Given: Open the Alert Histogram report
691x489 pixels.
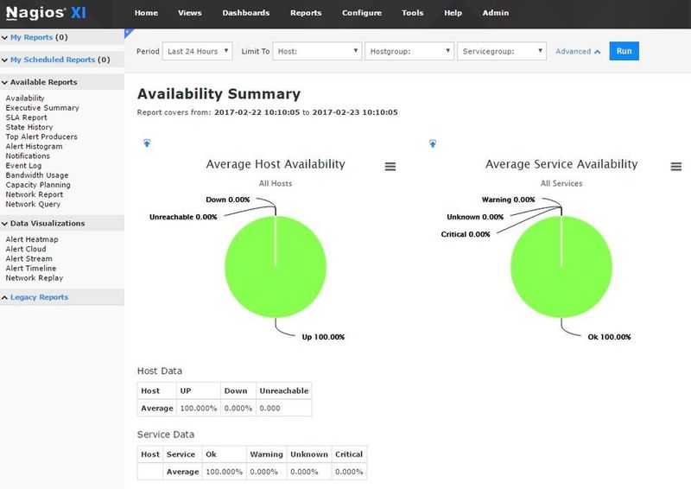Looking at the screenshot, I should pyautogui.click(x=34, y=146).
